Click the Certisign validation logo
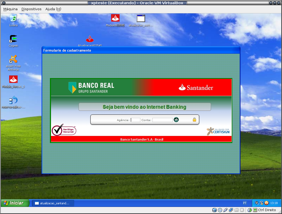The image size is (282, 214). [x=218, y=131]
